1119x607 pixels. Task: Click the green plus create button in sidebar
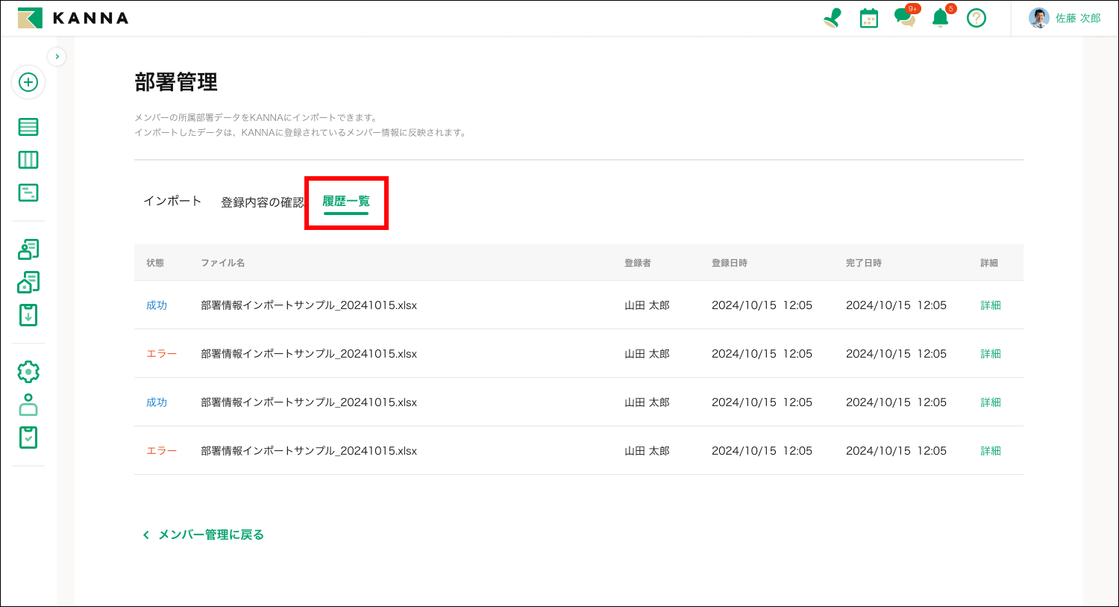pyautogui.click(x=28, y=82)
